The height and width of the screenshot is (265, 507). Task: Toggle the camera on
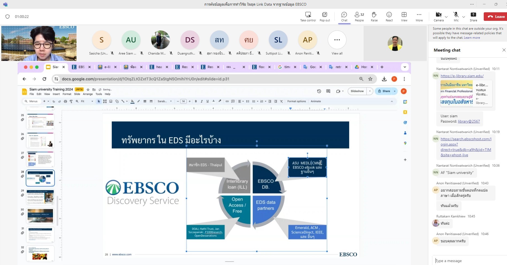(x=438, y=17)
